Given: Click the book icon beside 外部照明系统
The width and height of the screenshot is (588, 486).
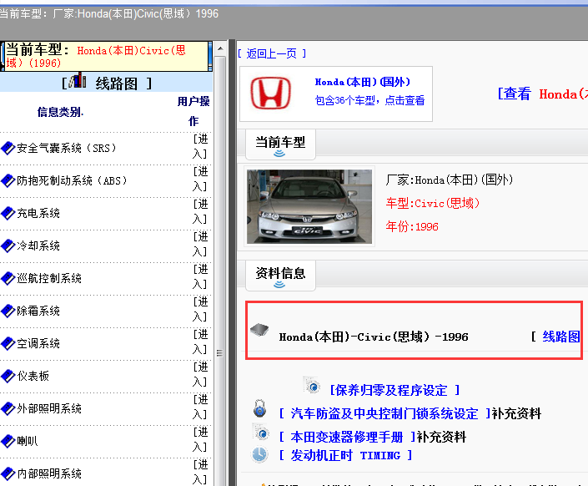Looking at the screenshot, I should tap(8, 408).
